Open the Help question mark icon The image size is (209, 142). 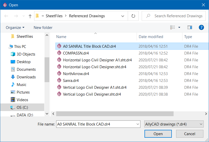pos(201,27)
